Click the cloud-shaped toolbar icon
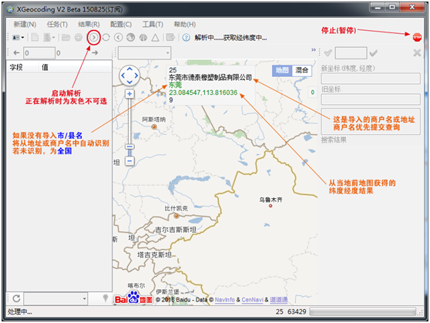Screen dimensions: 430x323 tap(143, 37)
